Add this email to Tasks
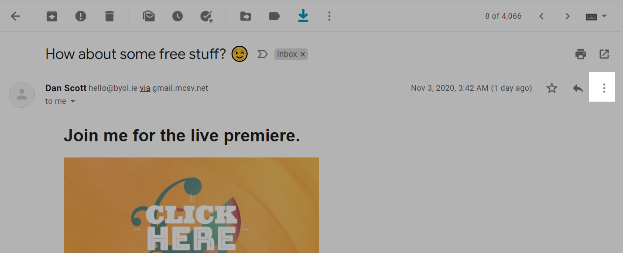The height and width of the screenshot is (253, 623). (x=206, y=17)
